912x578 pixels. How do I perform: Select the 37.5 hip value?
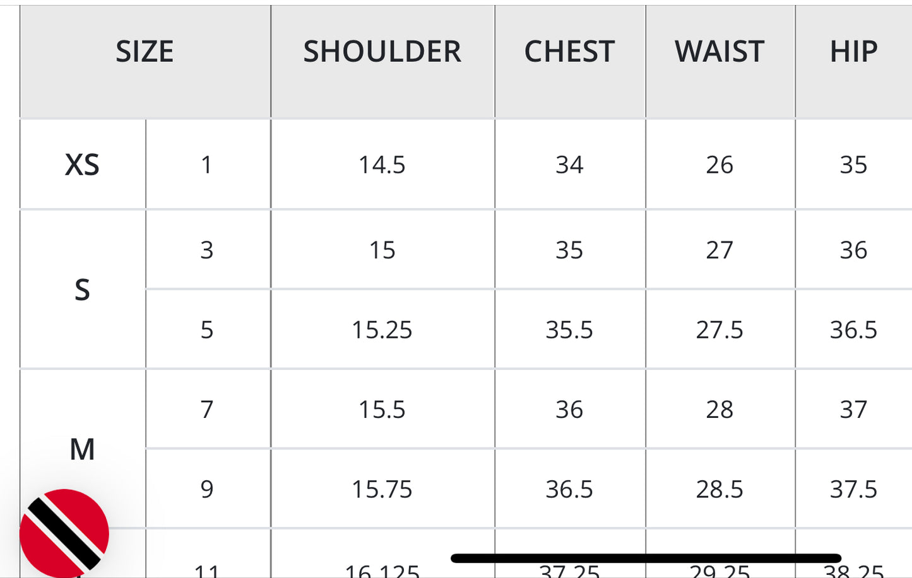click(x=853, y=489)
